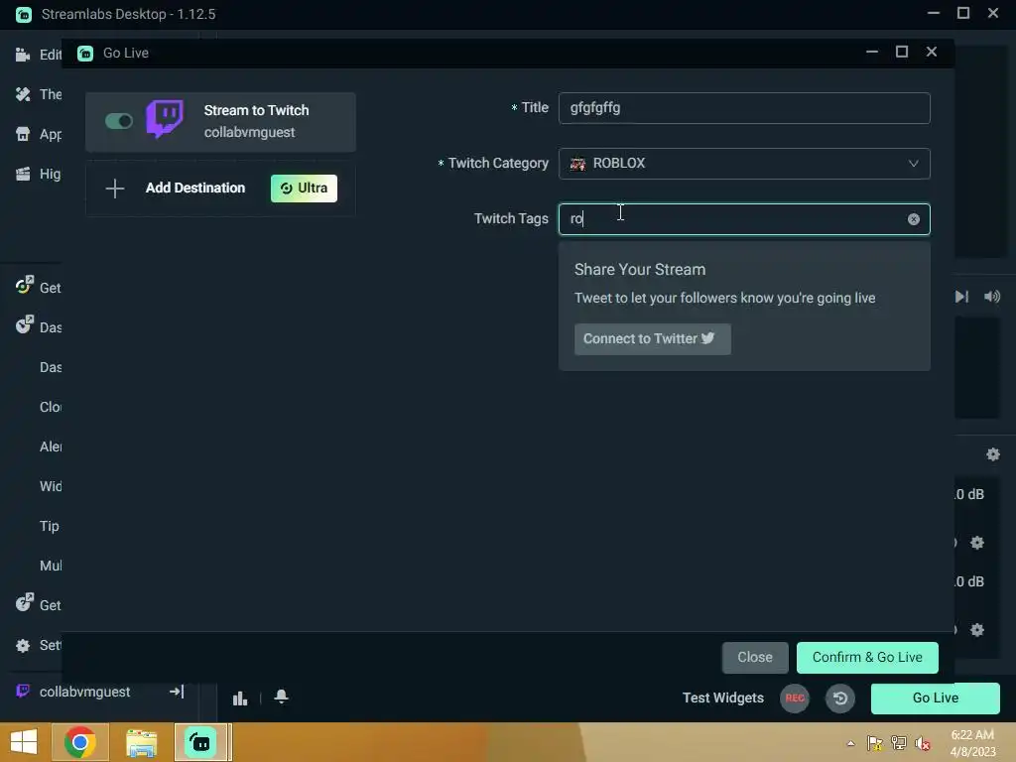The image size is (1016, 762).
Task: Select the Widgets sidebar menu item
Action: click(x=51, y=486)
